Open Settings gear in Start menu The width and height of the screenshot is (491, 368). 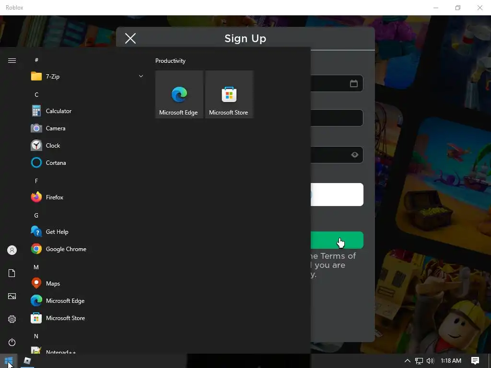click(x=12, y=319)
